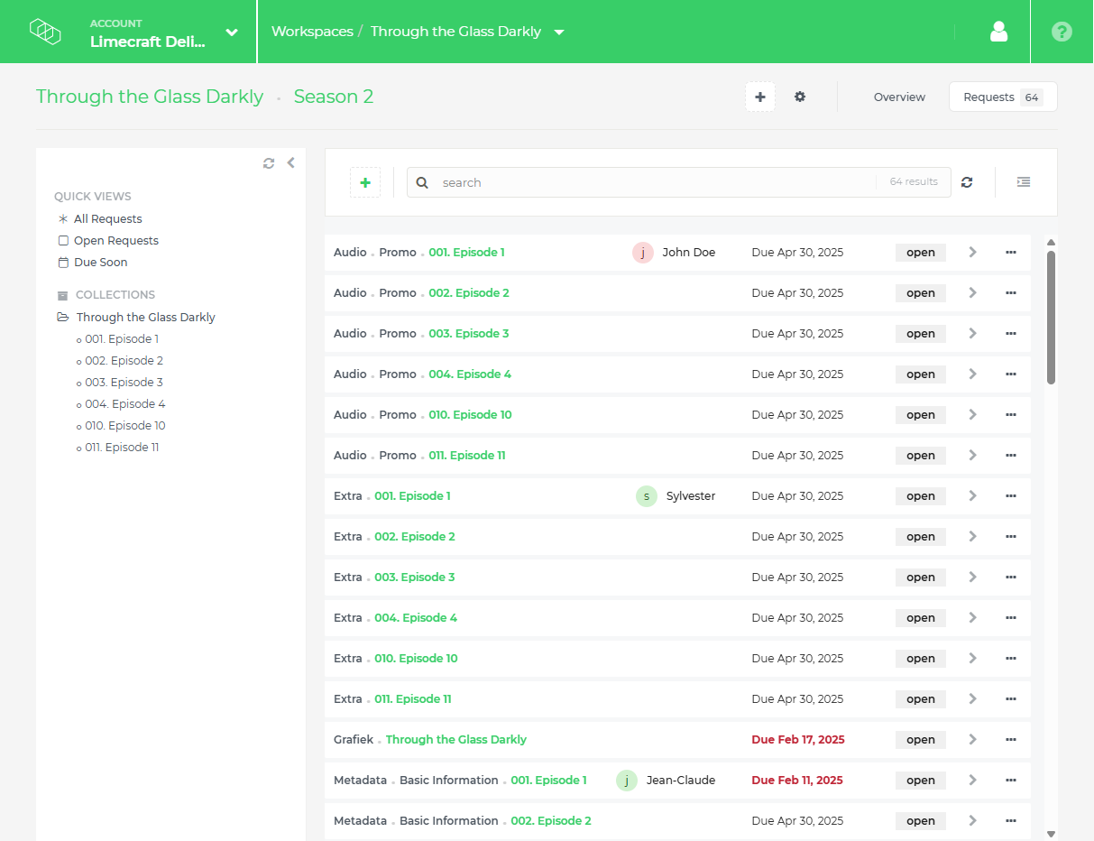Viewport: 1094px width, 841px height.
Task: Open Through the Glass Darkly link in Grafiek row
Action: (x=456, y=740)
